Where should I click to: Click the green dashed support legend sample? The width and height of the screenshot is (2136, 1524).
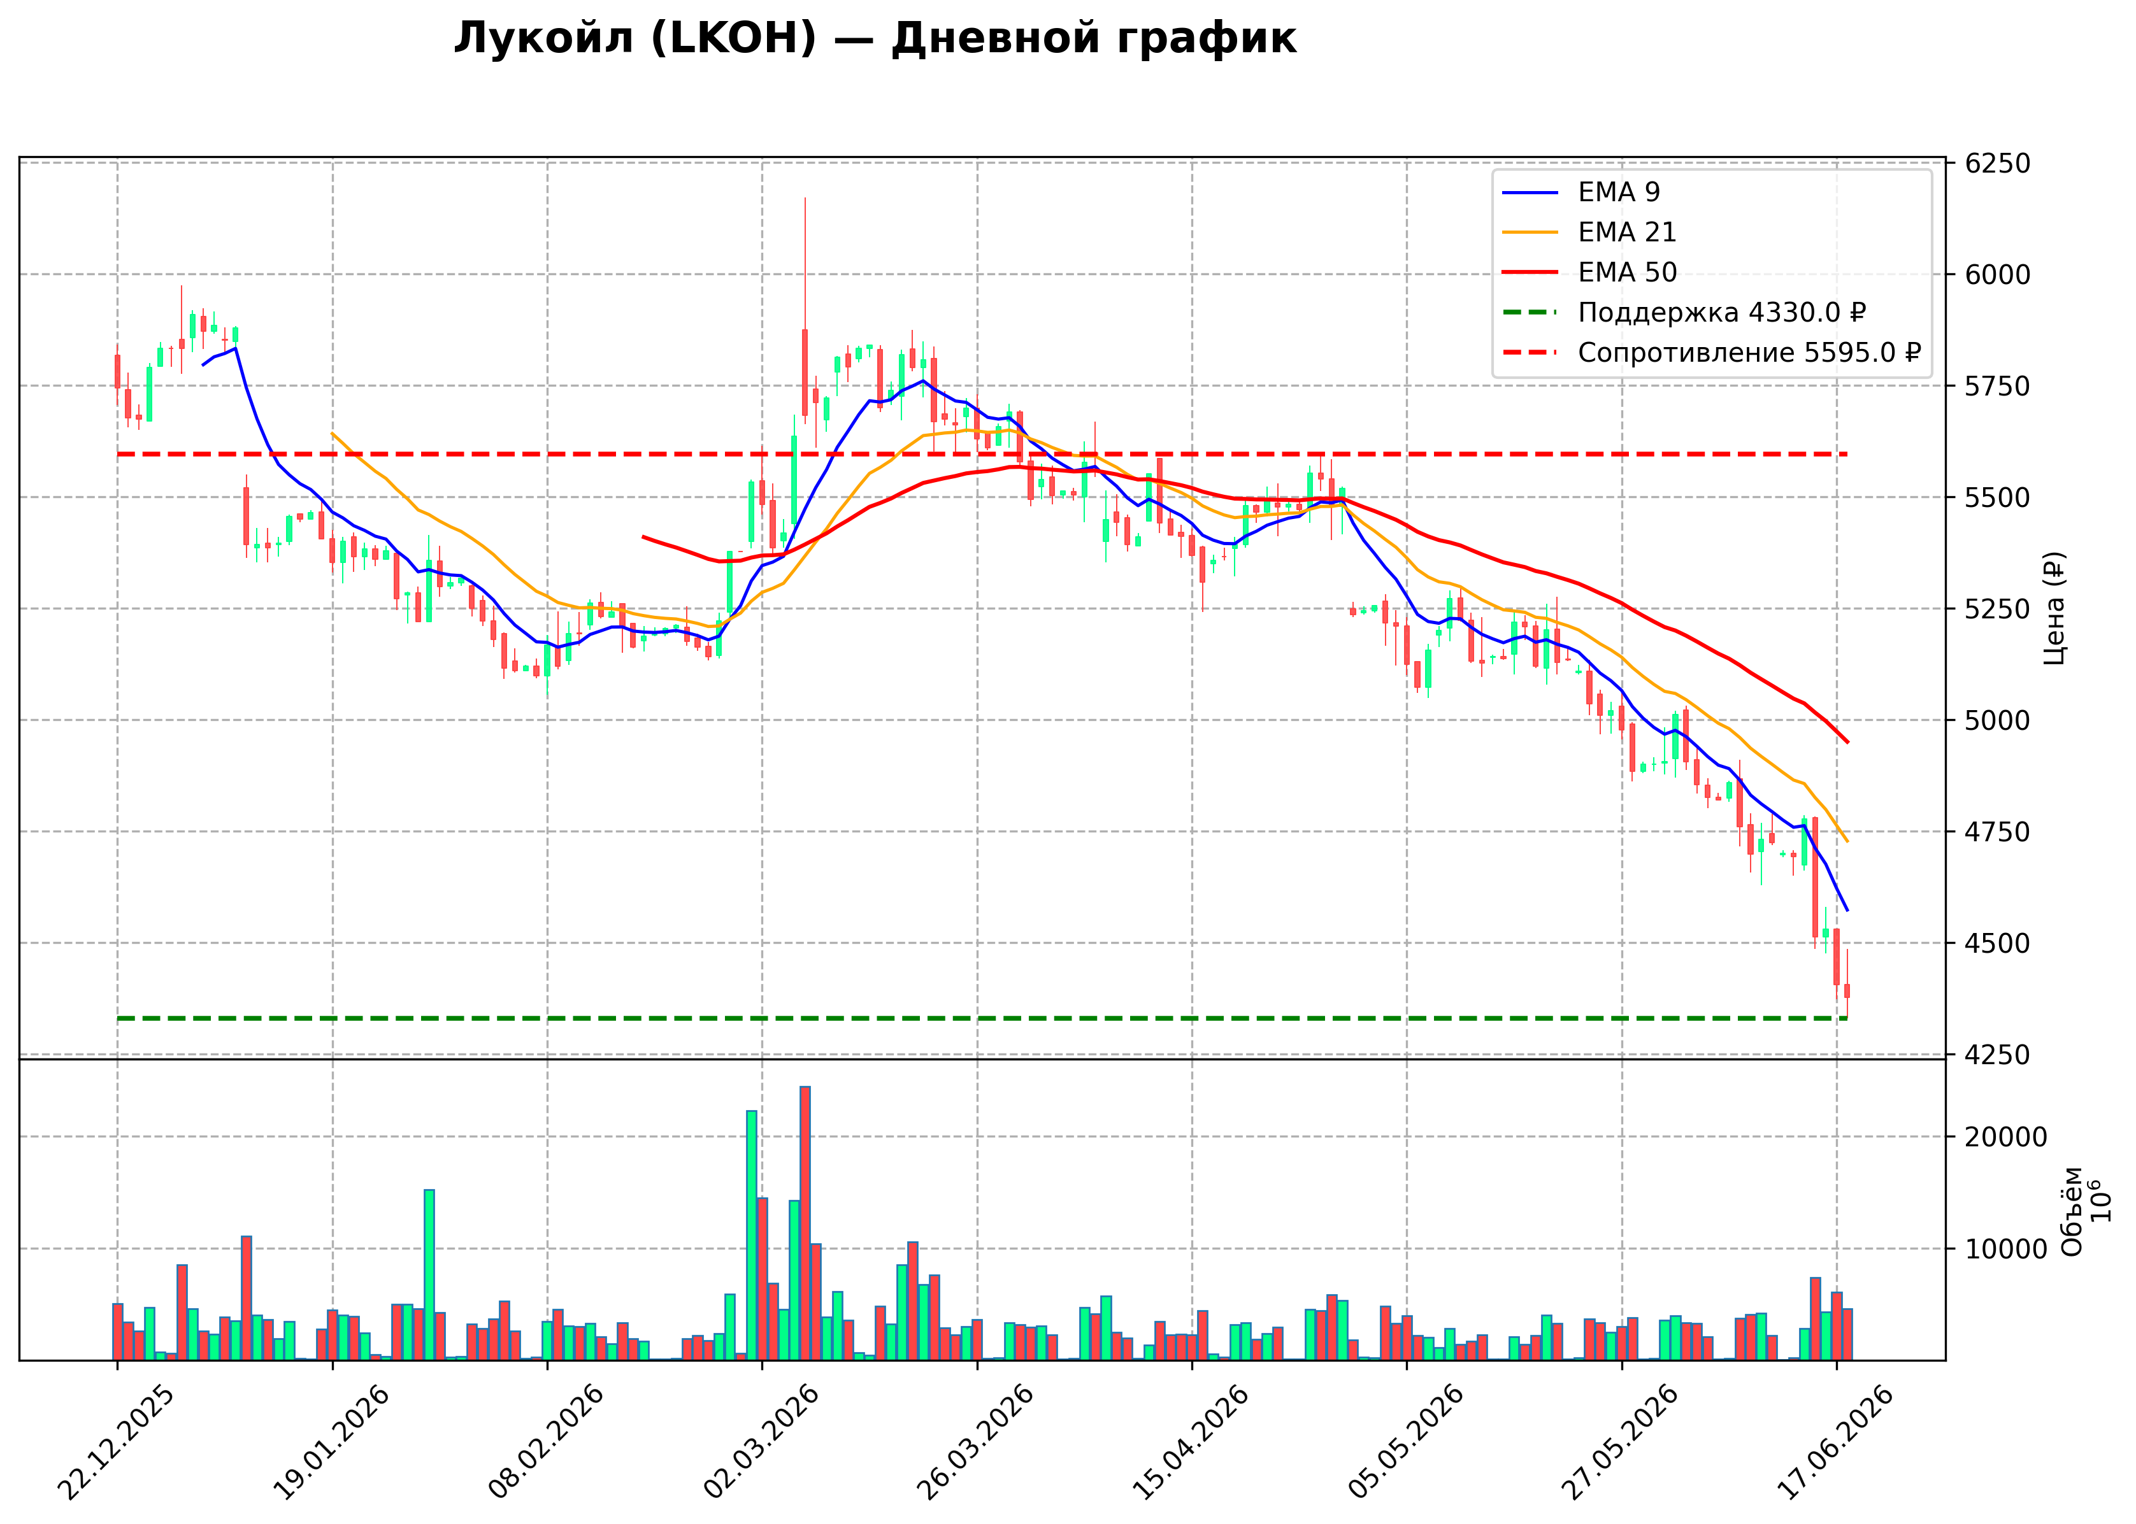click(x=1530, y=313)
